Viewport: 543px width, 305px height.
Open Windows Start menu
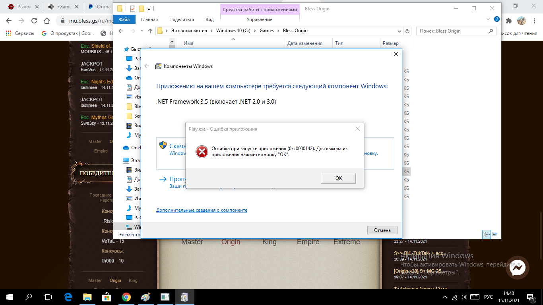click(10, 297)
